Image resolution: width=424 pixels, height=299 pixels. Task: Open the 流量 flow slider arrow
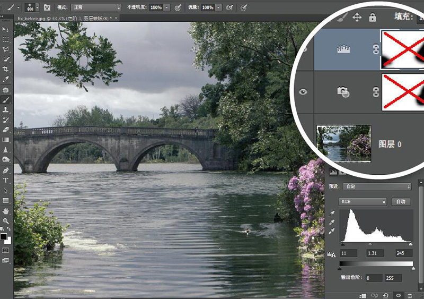coord(219,7)
